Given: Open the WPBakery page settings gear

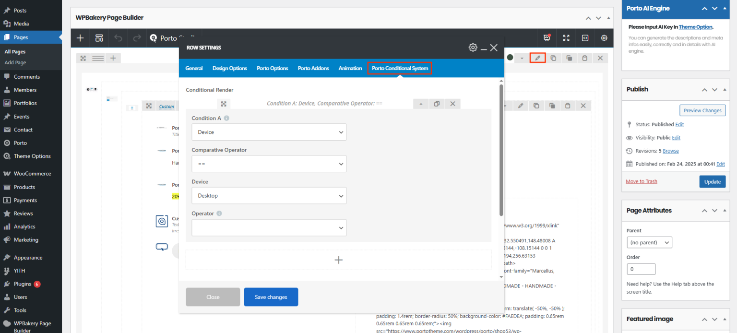Looking at the screenshot, I should tap(604, 38).
